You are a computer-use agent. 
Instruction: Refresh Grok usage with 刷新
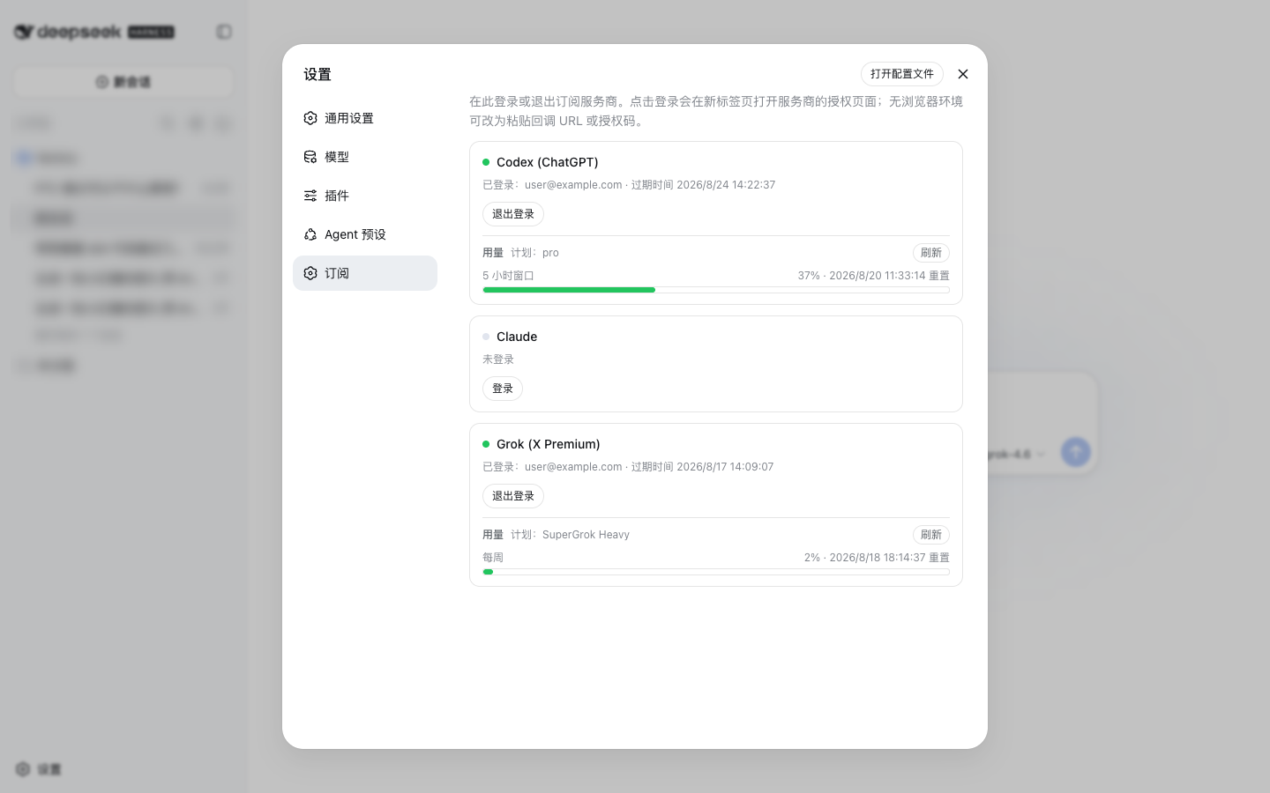click(x=931, y=535)
